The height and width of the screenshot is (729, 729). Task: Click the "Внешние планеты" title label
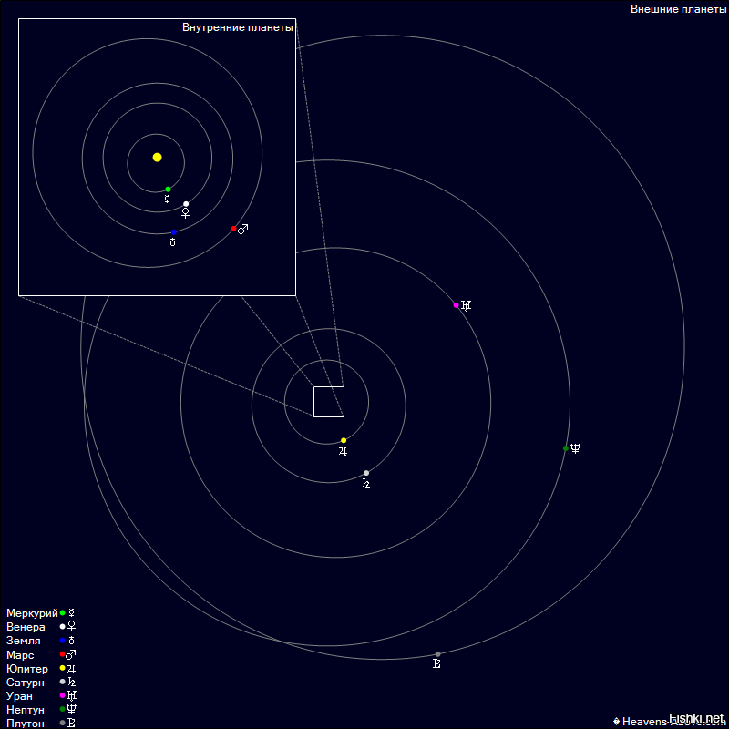678,9
